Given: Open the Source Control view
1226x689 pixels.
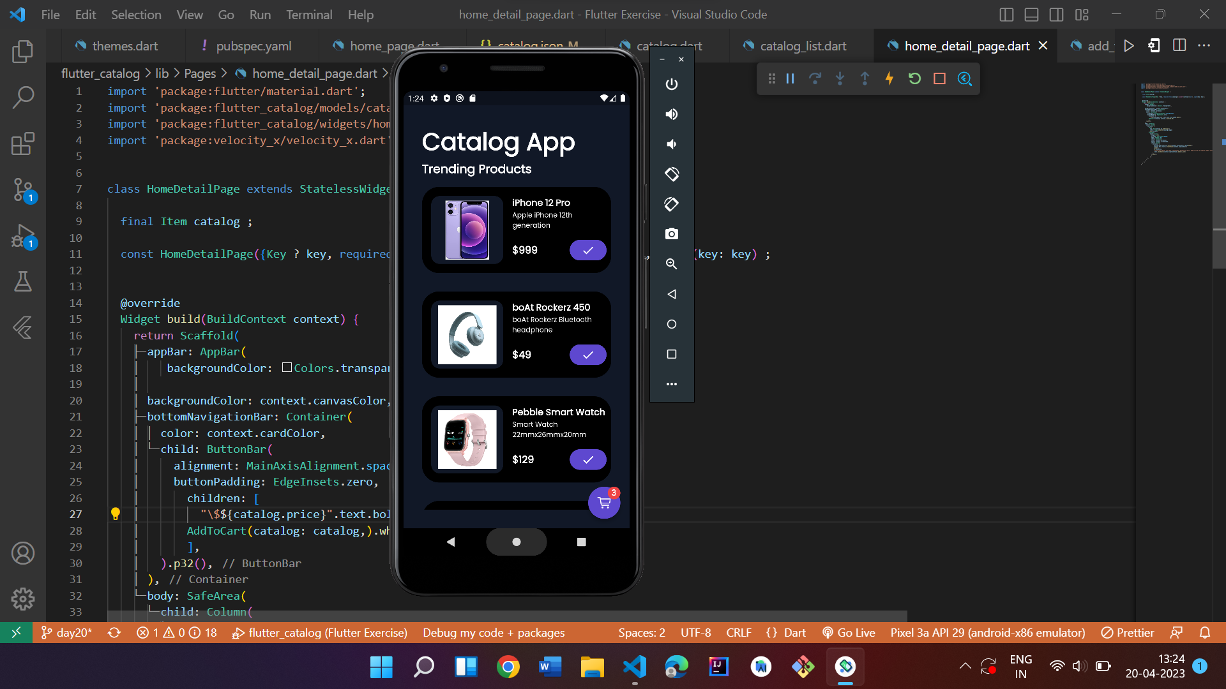Looking at the screenshot, I should [23, 189].
